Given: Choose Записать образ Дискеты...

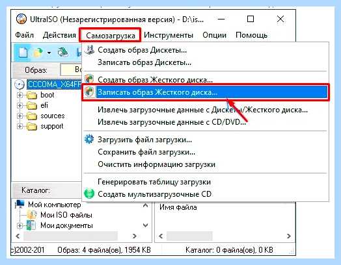Looking at the screenshot, I should pyautogui.click(x=205, y=62).
